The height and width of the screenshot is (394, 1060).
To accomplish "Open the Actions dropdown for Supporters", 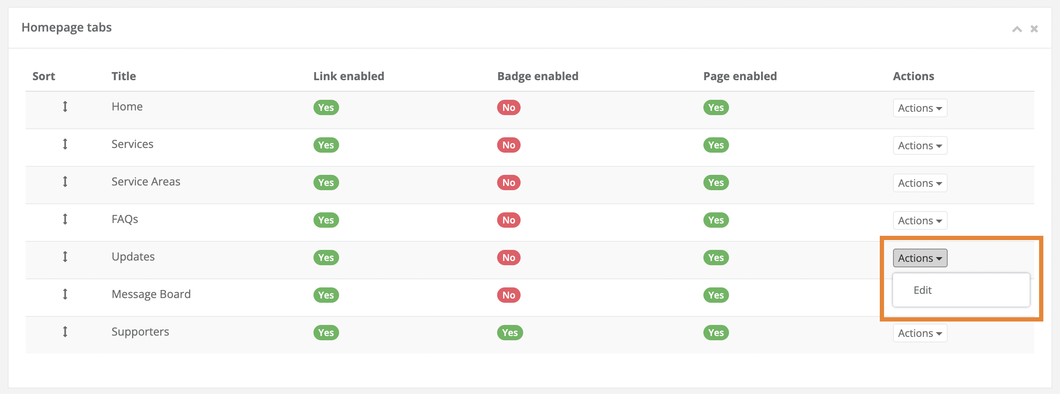I will (x=920, y=333).
